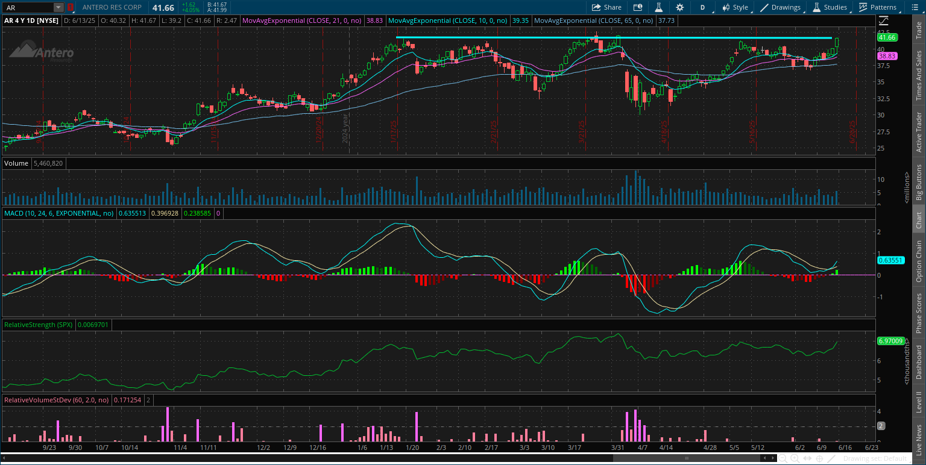Open the Active Trader side tab
Viewport: 926px width, 465px height.
pos(919,131)
